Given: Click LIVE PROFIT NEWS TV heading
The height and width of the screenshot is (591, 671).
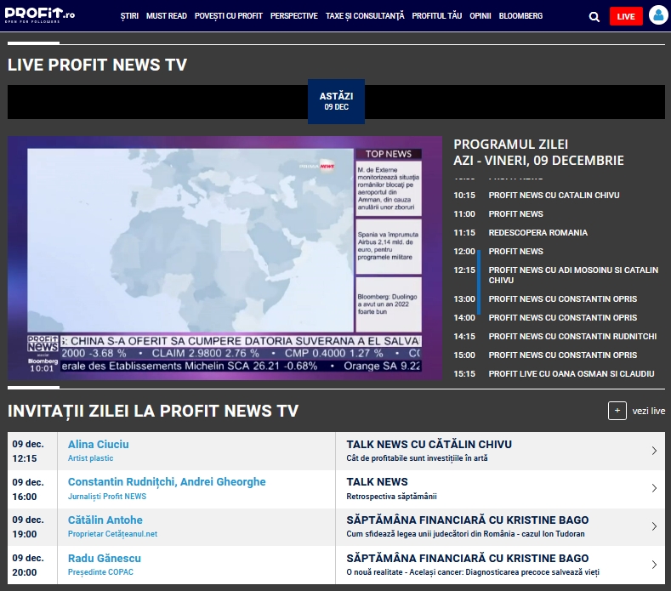Looking at the screenshot, I should 97,65.
